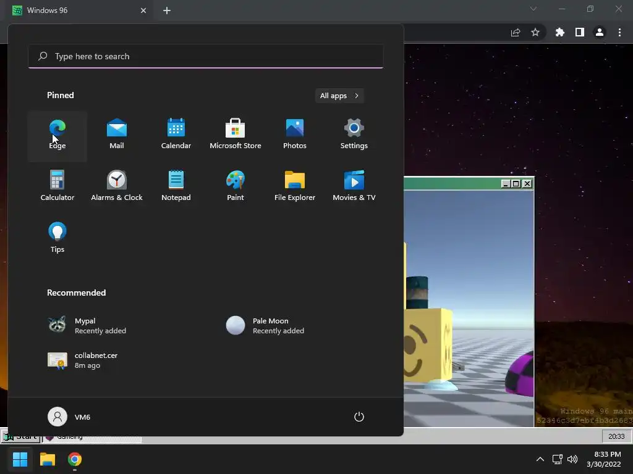Open Alarms & Clock

coord(117,188)
